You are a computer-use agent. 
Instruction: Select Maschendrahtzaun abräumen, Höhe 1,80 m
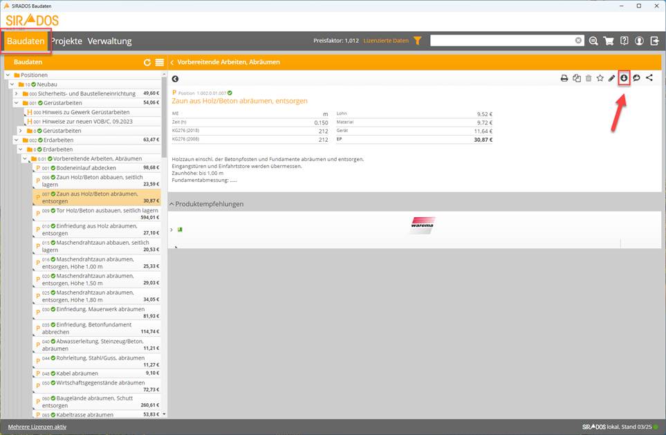(97, 296)
